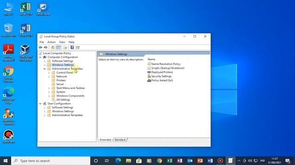
Task: Open Google Chrome desktop shortcut
Action: pos(8,74)
